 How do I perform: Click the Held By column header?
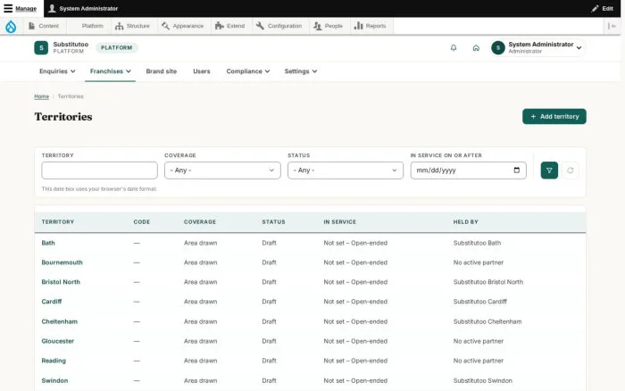coord(465,221)
